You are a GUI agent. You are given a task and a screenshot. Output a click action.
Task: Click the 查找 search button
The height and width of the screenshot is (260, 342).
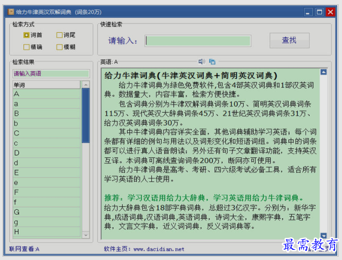pos(289,40)
